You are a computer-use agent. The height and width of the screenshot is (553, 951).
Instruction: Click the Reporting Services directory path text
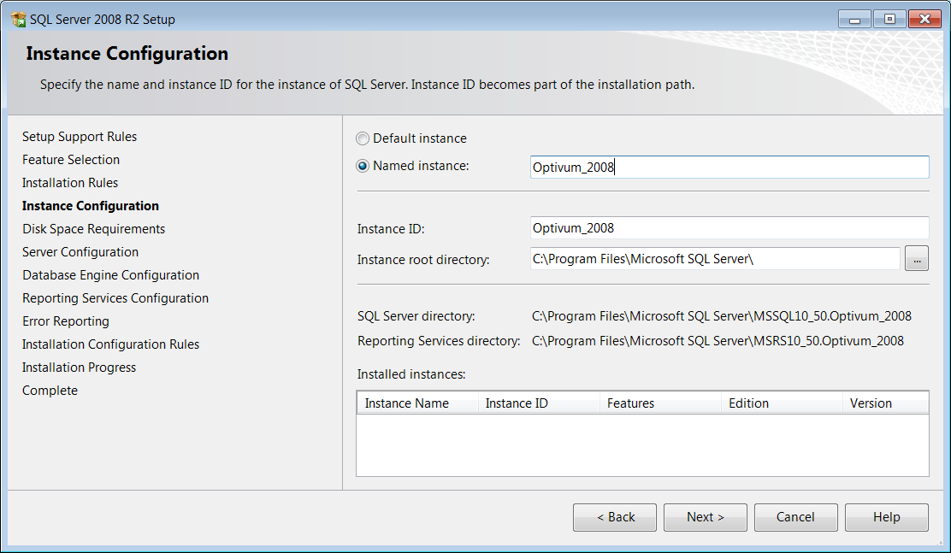tap(718, 341)
